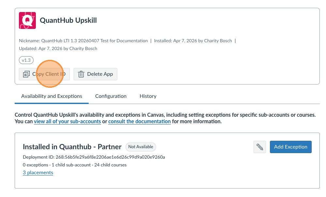The width and height of the screenshot is (326, 197).
Task: Delete the app using trash button
Action: tap(96, 74)
